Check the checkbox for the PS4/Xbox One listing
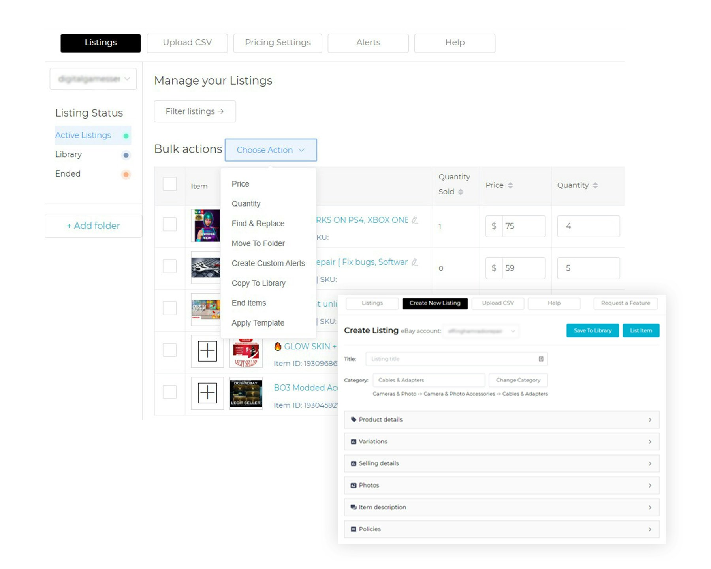Viewport: 711px width, 569px height. point(169,224)
